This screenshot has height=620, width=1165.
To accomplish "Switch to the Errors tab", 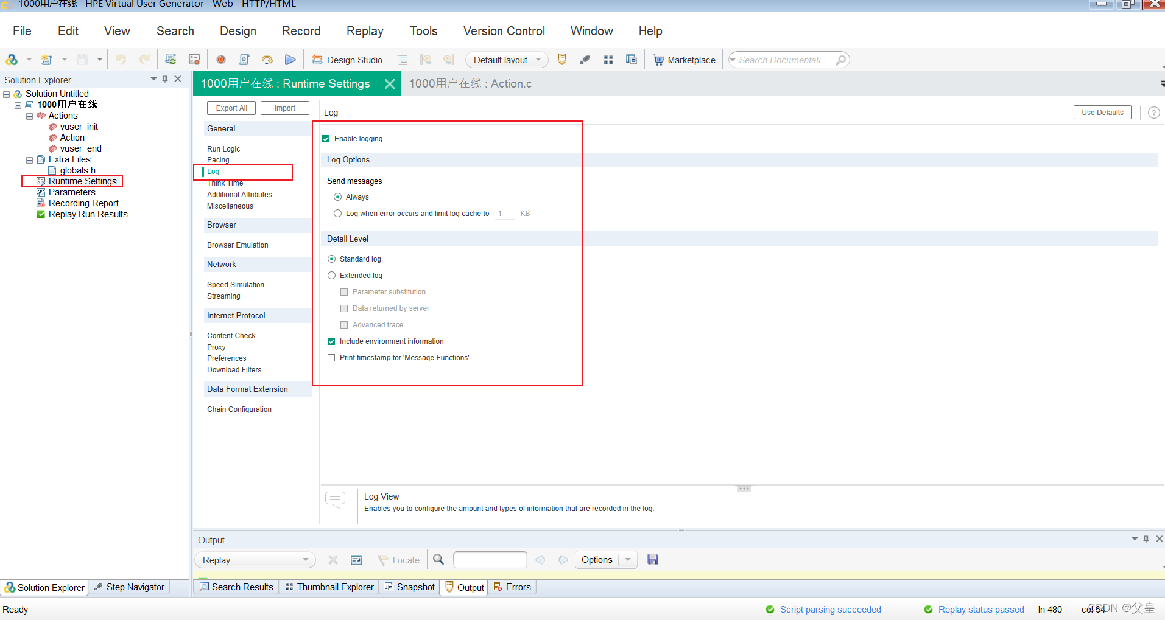I will [512, 587].
